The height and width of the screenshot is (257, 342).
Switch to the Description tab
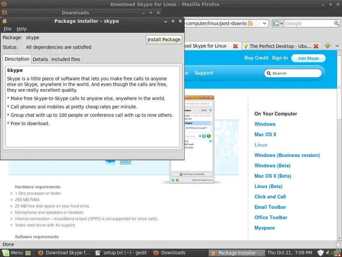coord(17,59)
